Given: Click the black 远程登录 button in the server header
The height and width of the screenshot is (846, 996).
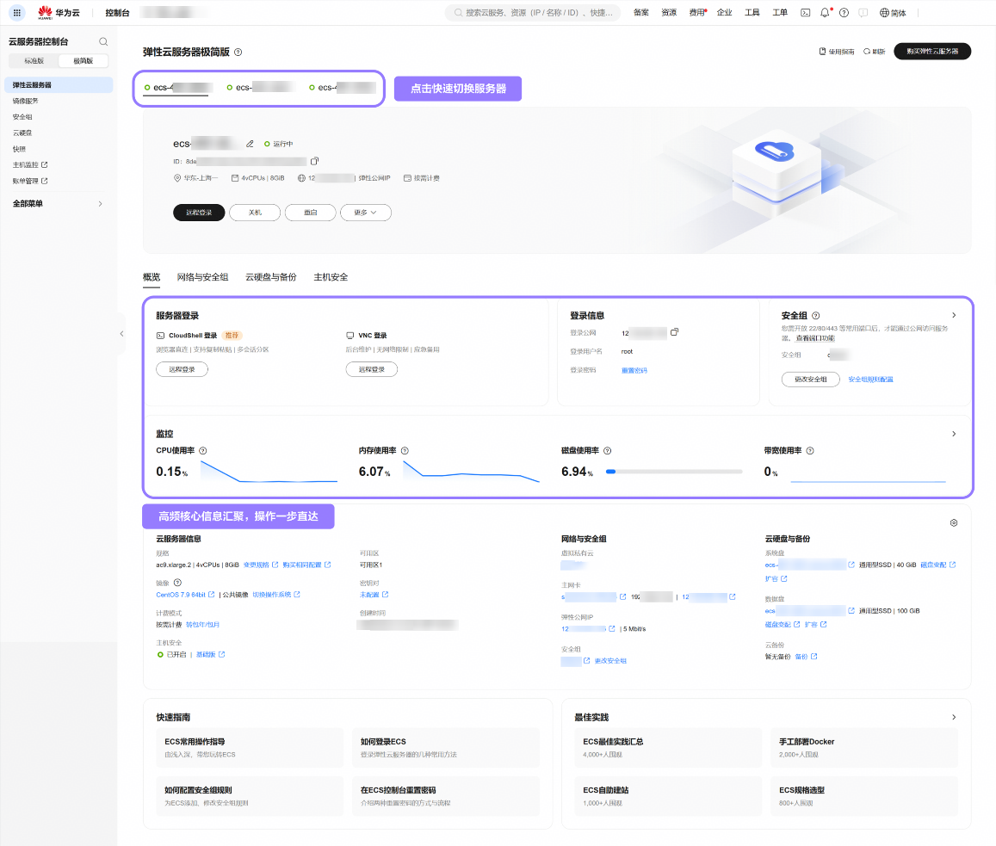Looking at the screenshot, I should [199, 213].
